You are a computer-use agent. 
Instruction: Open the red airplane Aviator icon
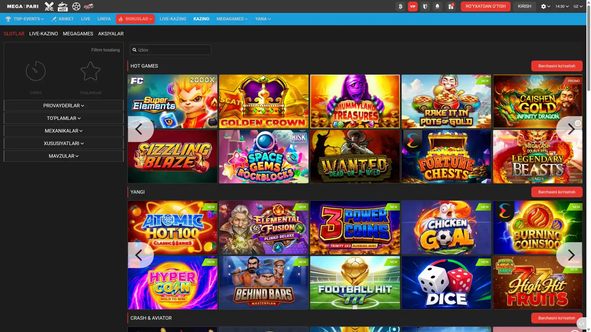[89, 6]
